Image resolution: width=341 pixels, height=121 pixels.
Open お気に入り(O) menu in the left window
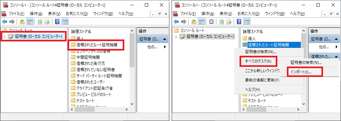[x=77, y=14]
